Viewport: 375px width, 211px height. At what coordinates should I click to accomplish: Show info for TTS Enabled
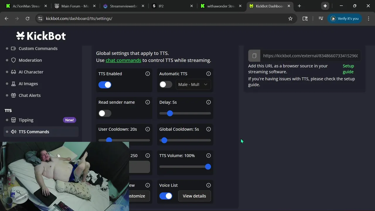[x=148, y=74]
